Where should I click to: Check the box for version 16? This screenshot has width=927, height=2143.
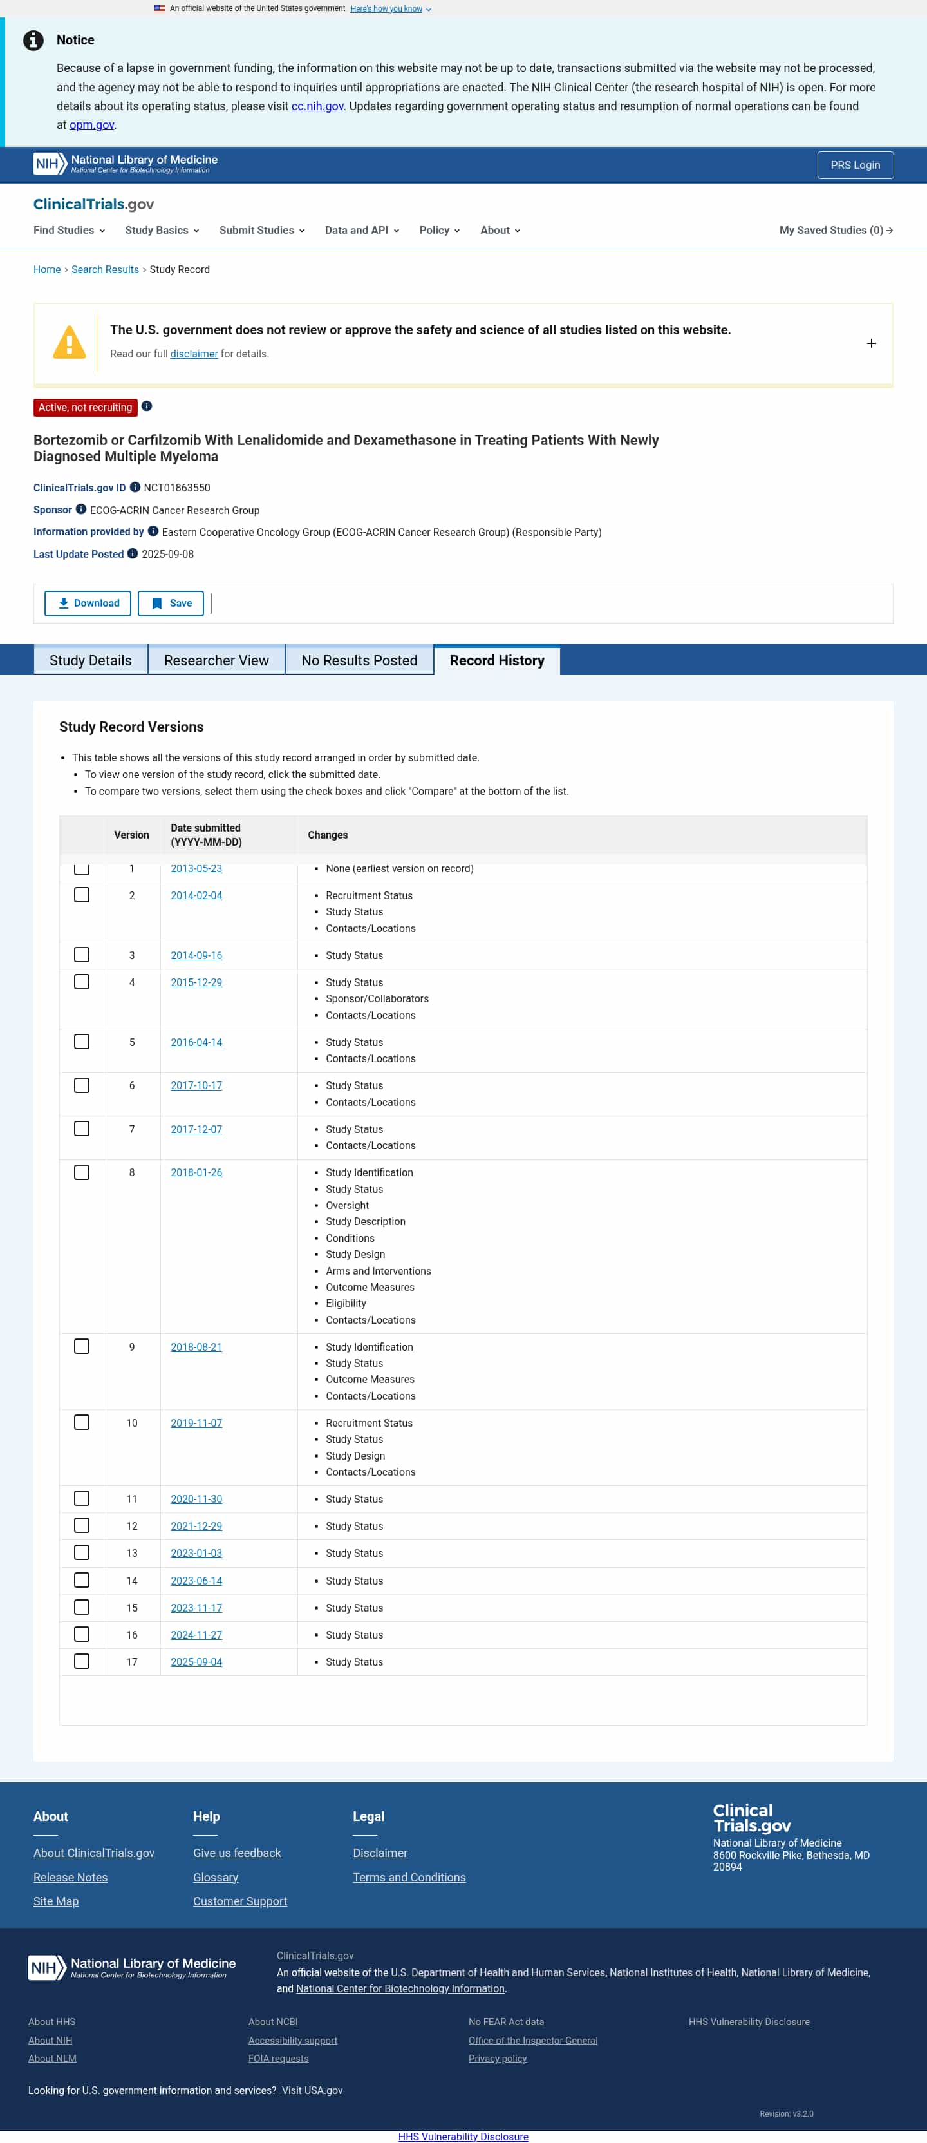pos(82,1634)
